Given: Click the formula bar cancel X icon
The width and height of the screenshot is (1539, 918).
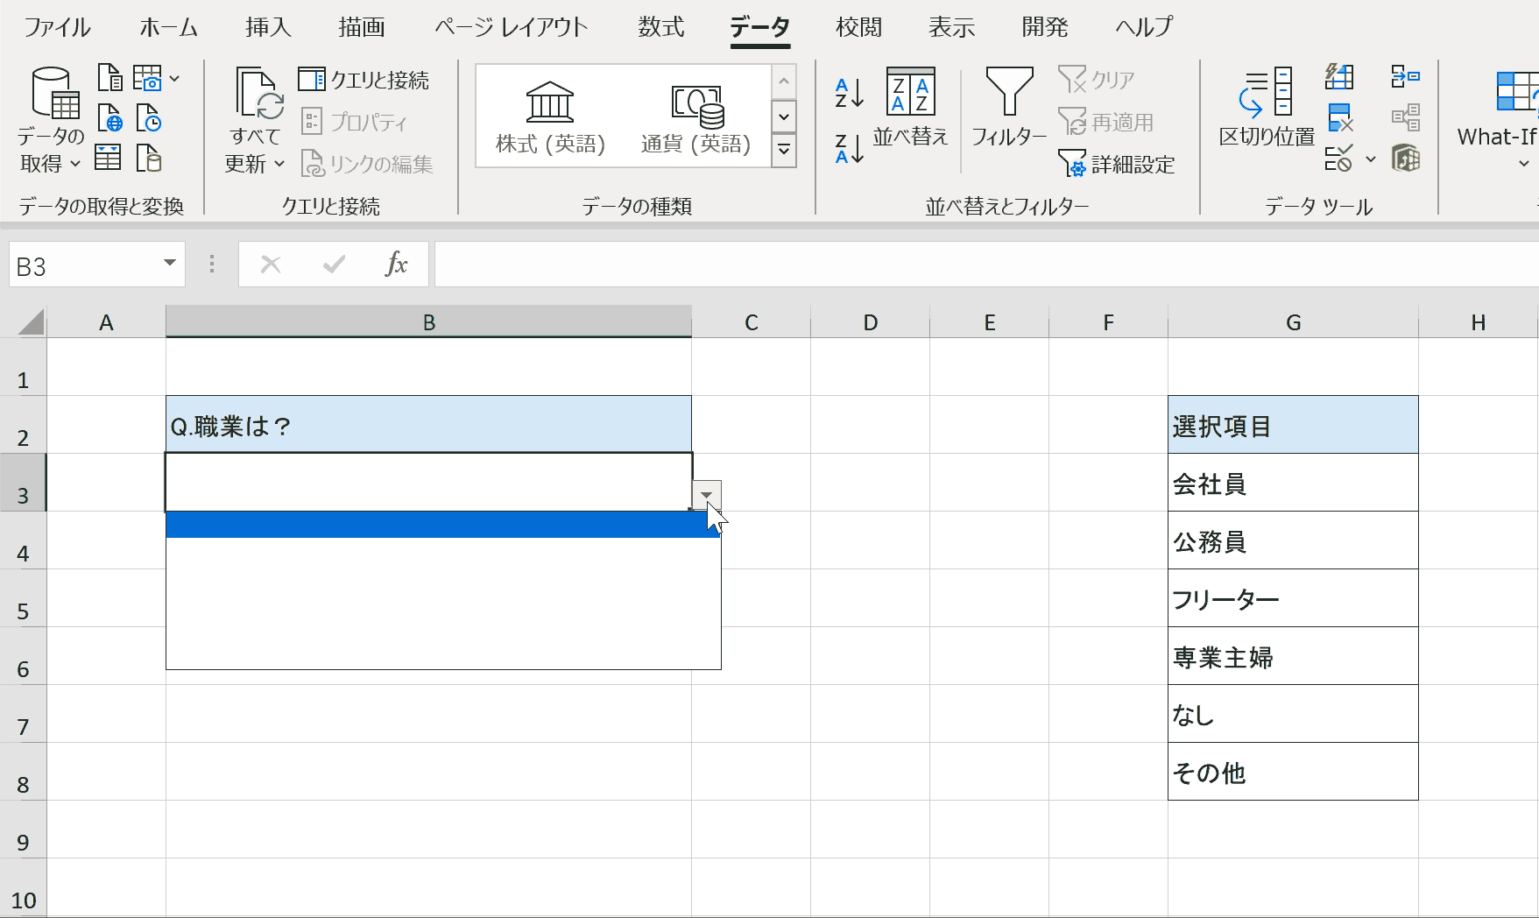Looking at the screenshot, I should [x=271, y=265].
